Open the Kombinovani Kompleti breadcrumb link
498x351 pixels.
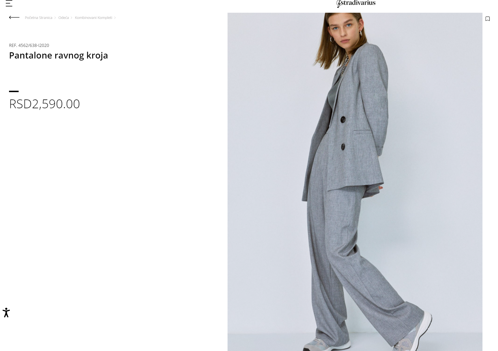[93, 18]
